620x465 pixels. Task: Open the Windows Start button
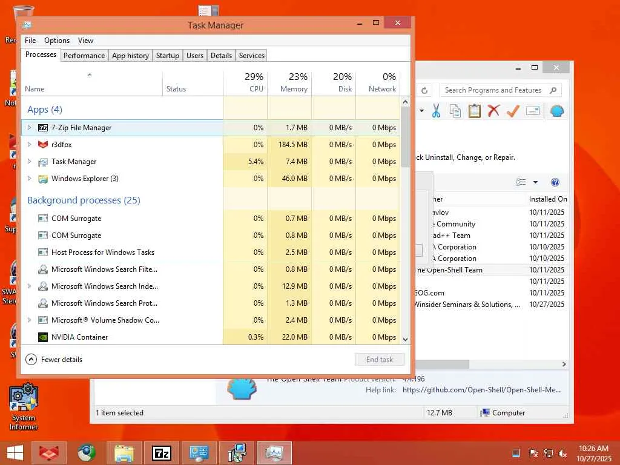[15, 453]
